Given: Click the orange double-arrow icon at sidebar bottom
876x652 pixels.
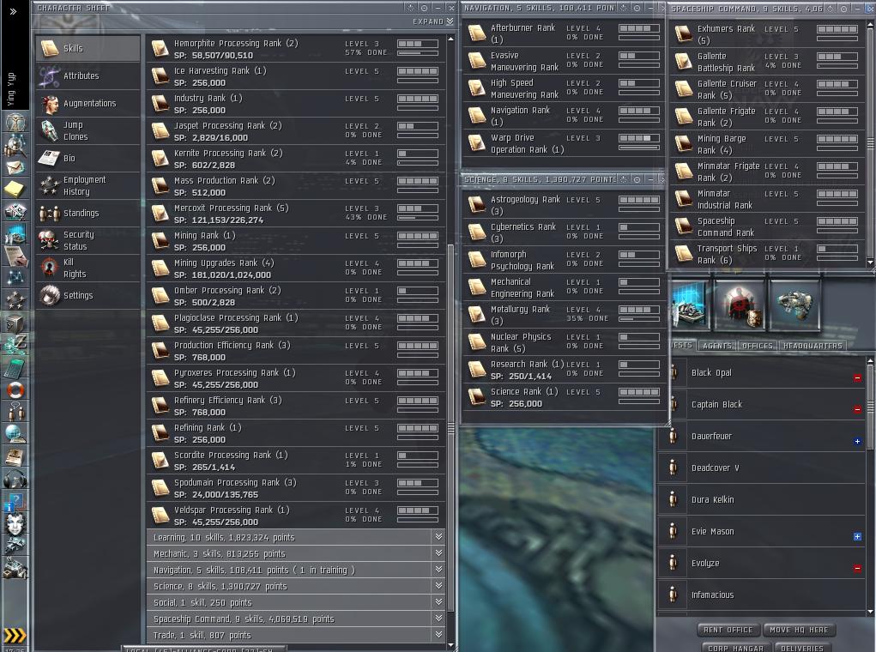Looking at the screenshot, I should 15,635.
